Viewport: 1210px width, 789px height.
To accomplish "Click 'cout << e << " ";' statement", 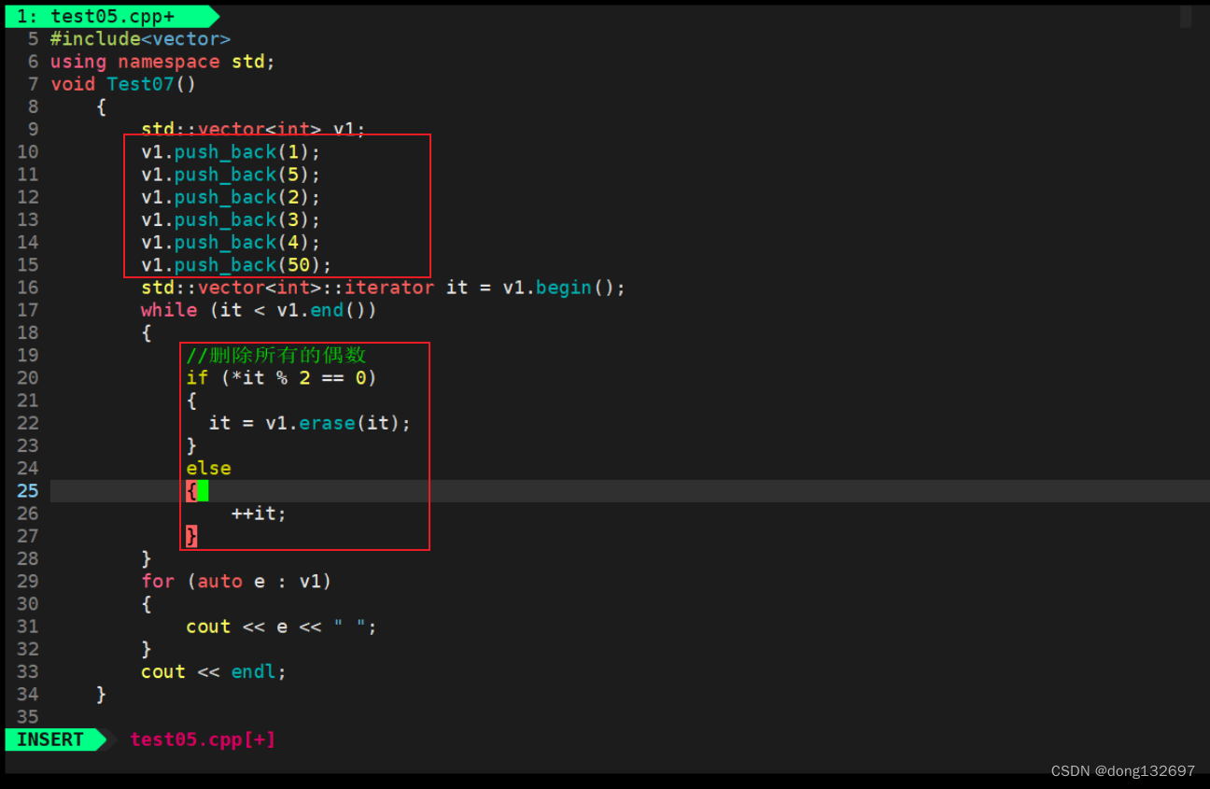I will pyautogui.click(x=281, y=627).
